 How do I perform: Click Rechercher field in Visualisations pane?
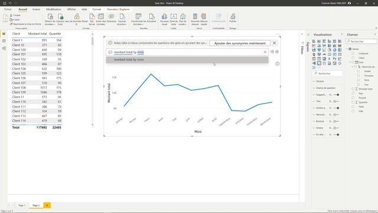coord(328,73)
